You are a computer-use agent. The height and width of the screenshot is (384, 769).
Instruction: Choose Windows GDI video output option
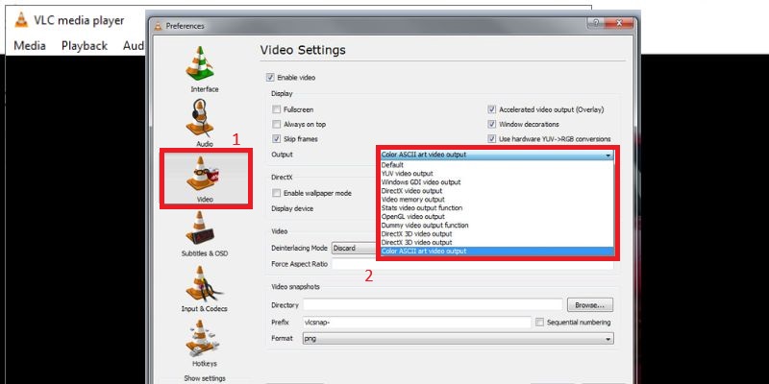coord(497,182)
